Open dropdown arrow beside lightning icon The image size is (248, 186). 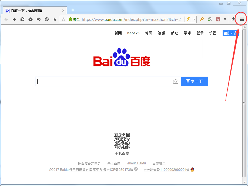tap(194, 19)
